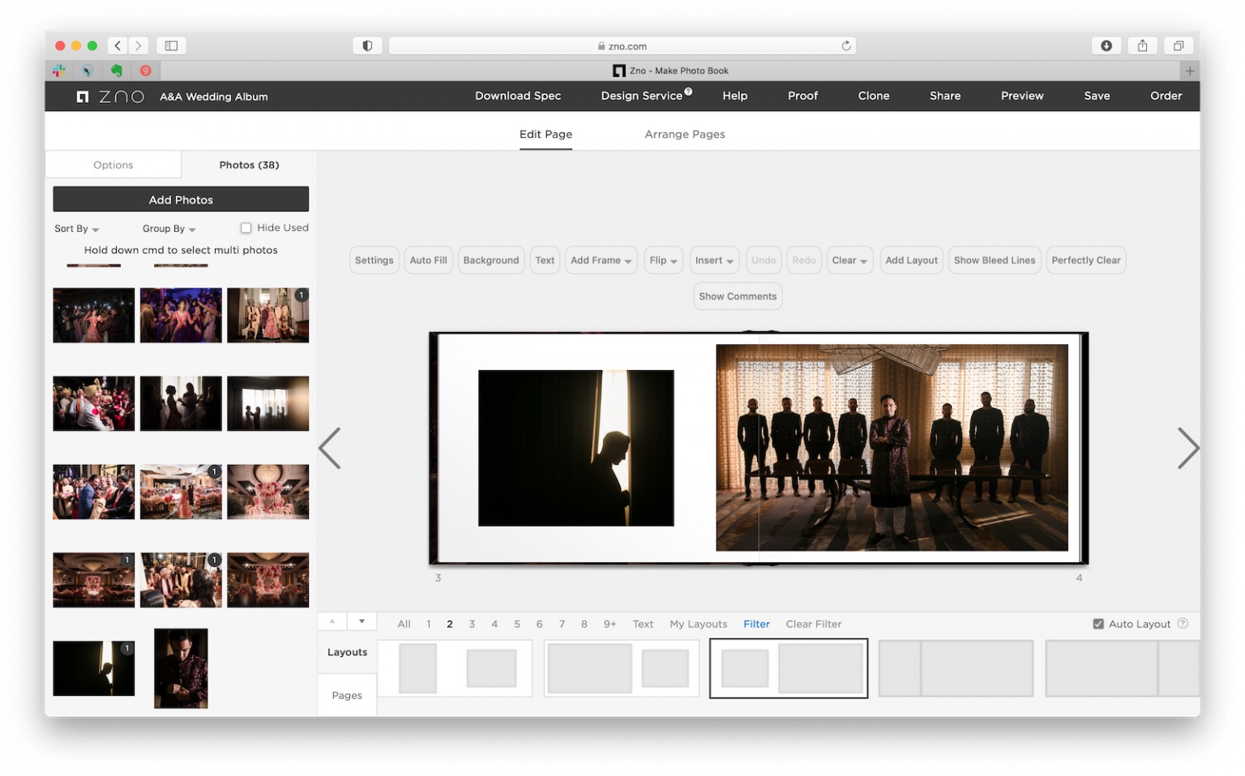
Task: Expand the Insert dropdown
Action: pyautogui.click(x=714, y=260)
